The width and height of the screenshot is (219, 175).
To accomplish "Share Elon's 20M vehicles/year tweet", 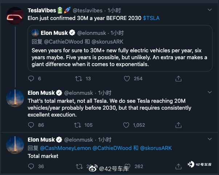I will 178,125.
